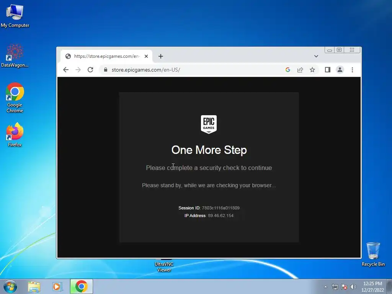The height and width of the screenshot is (294, 392).
Task: Show hidden system tray icons
Action: (325, 287)
